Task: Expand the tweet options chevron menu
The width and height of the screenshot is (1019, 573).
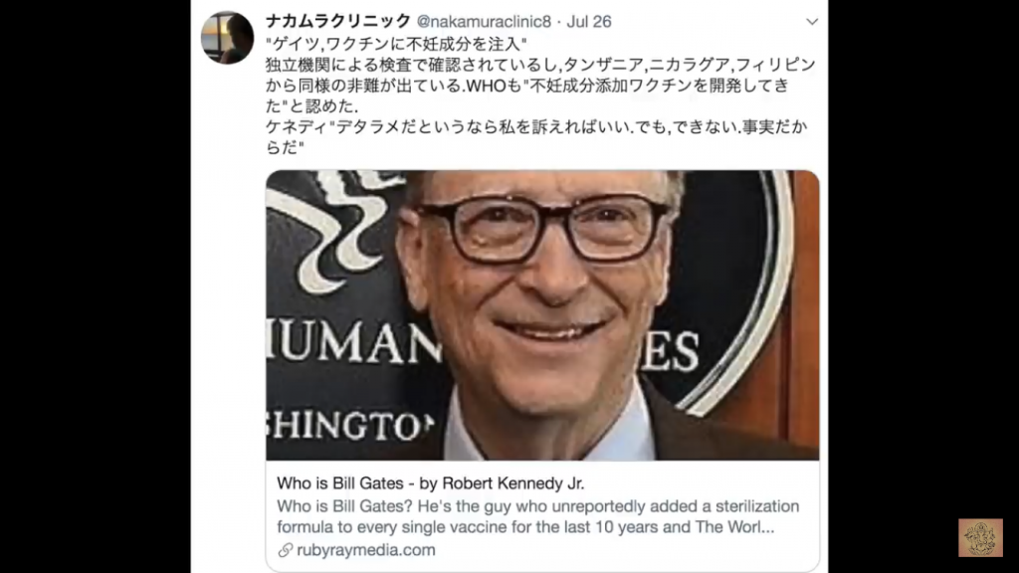Action: tap(812, 22)
